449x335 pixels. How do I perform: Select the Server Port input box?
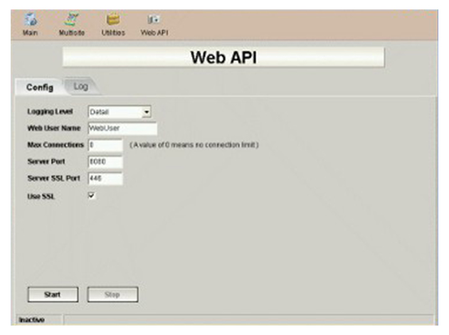click(x=105, y=162)
